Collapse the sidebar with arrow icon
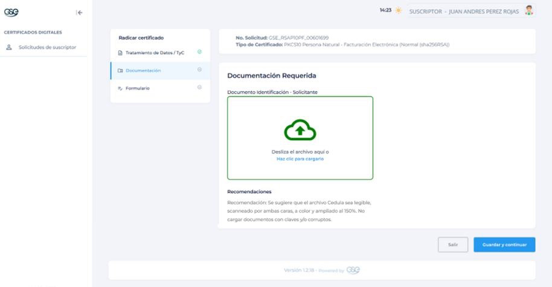Viewport: 552px width, 287px height. pyautogui.click(x=79, y=13)
